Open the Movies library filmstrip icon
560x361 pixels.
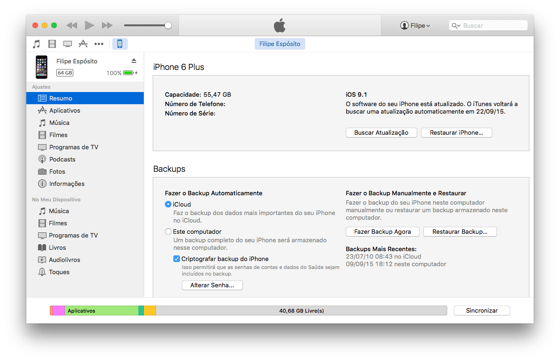pos(52,44)
